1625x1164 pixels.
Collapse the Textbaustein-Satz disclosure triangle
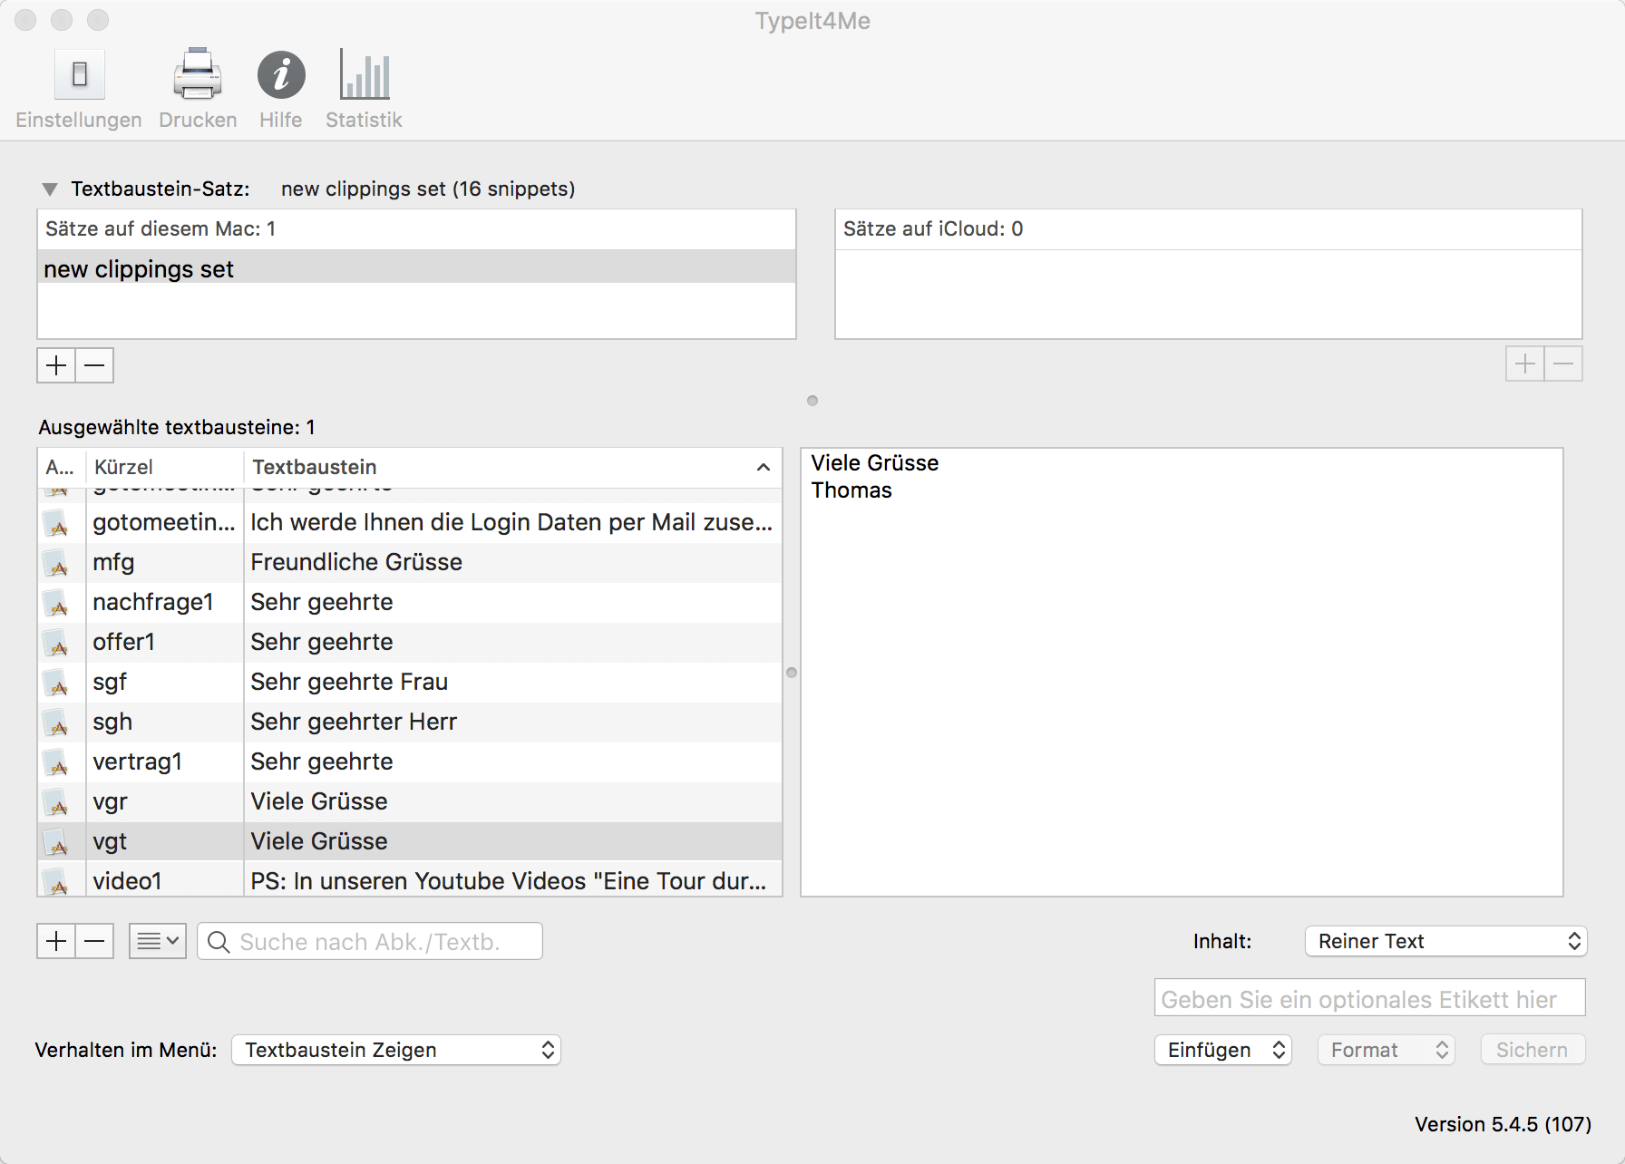click(x=50, y=189)
